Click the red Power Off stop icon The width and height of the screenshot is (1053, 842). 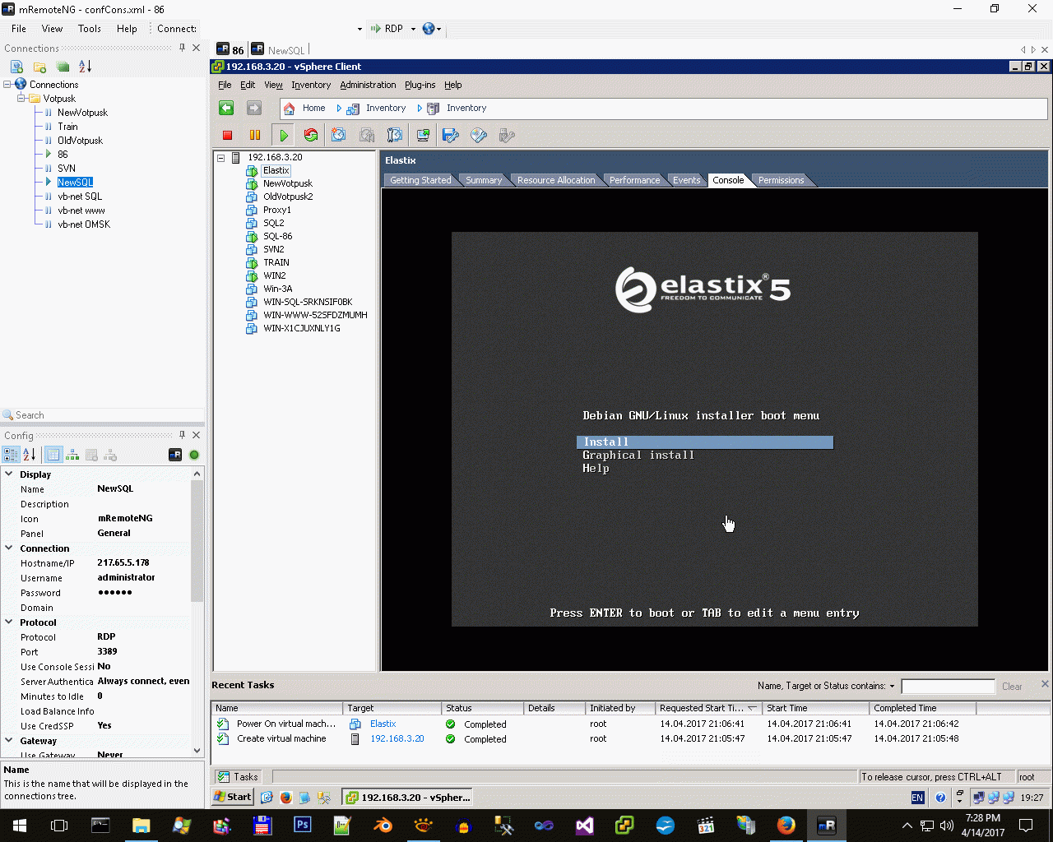(x=228, y=136)
